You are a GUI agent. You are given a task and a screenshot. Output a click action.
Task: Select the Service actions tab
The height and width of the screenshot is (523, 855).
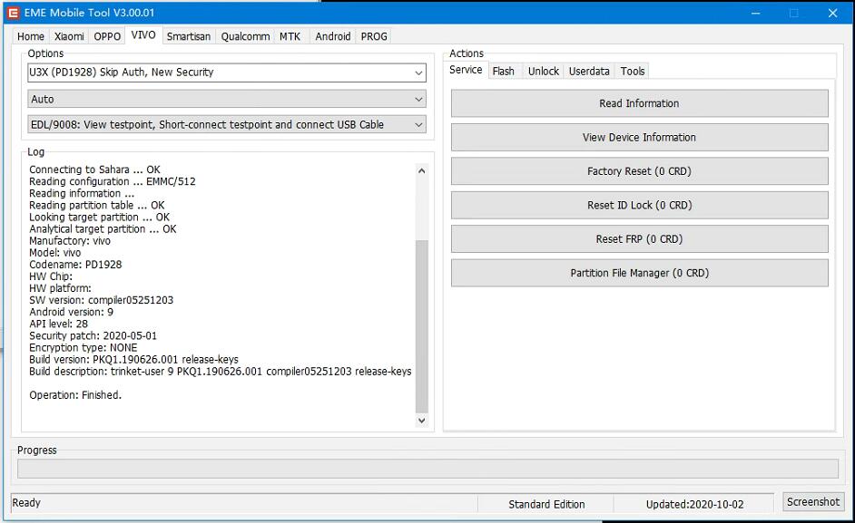coord(466,70)
